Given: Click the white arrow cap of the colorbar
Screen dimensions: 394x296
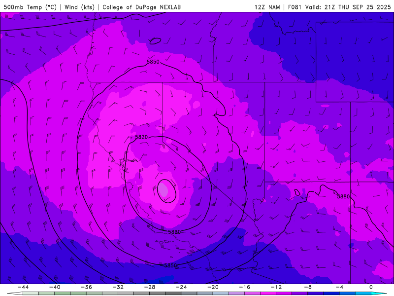Looking at the screenshot, I should coord(15,294).
